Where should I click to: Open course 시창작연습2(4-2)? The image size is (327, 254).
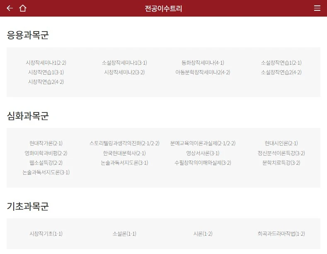pos(46,82)
